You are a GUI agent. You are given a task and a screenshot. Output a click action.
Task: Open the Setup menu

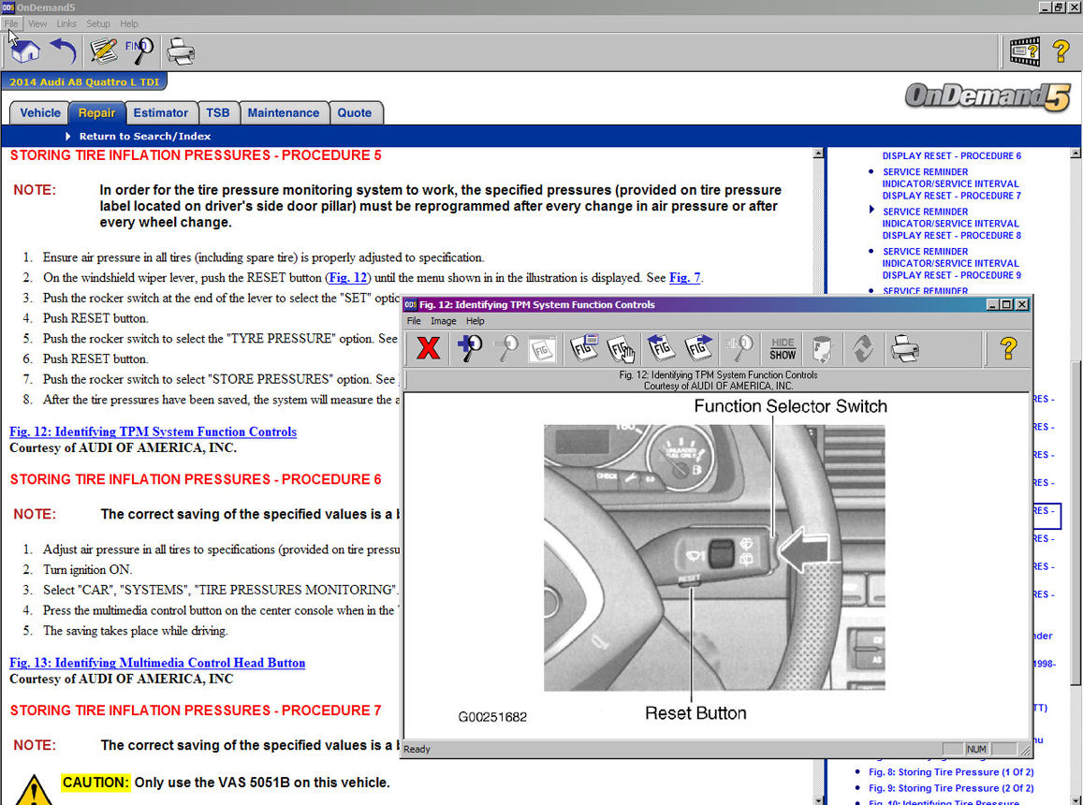click(x=98, y=23)
